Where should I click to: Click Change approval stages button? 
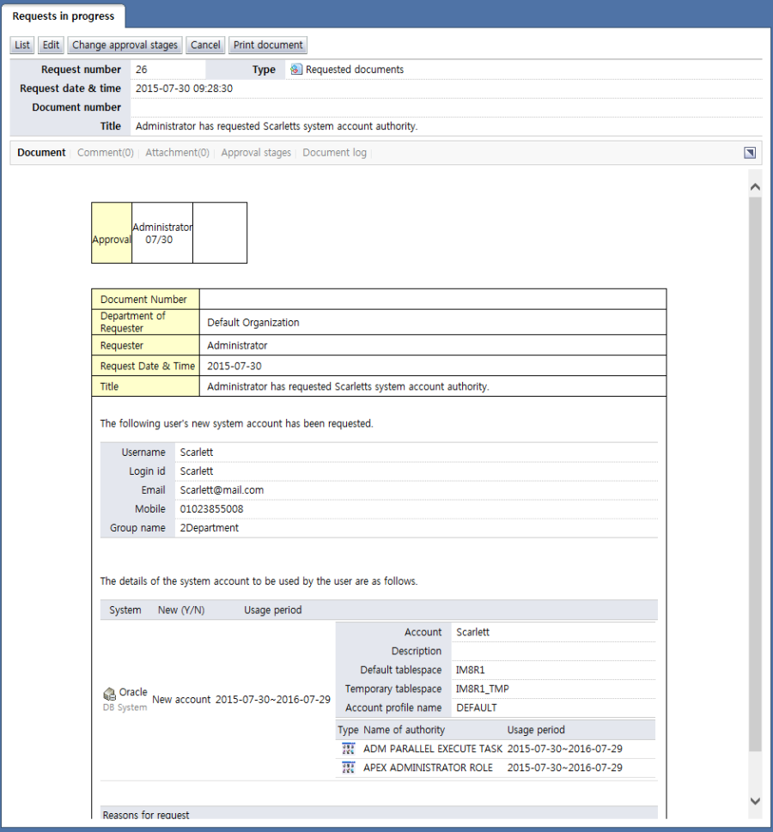click(125, 46)
